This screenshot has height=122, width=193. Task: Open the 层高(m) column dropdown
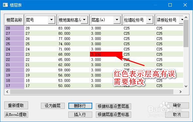[117, 20]
